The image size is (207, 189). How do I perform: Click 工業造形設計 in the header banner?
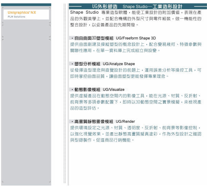[167, 7]
